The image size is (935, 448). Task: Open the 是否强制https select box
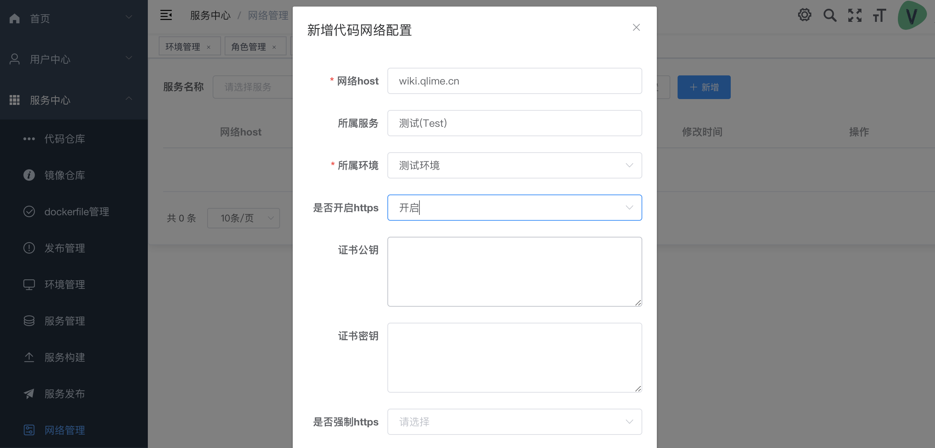pos(514,422)
